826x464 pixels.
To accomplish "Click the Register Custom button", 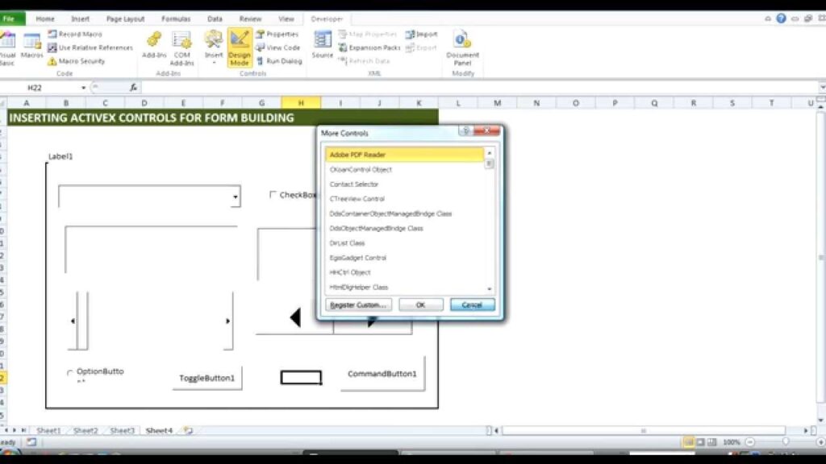I will coord(358,305).
